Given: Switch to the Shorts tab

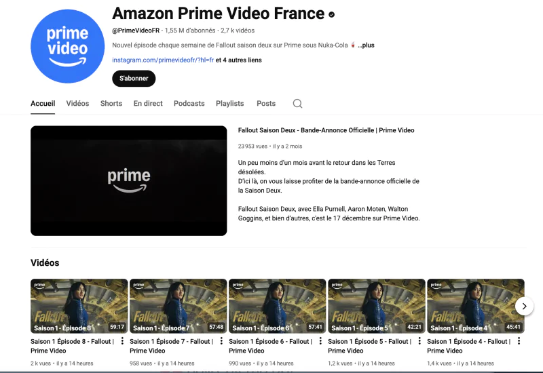Looking at the screenshot, I should (x=111, y=104).
